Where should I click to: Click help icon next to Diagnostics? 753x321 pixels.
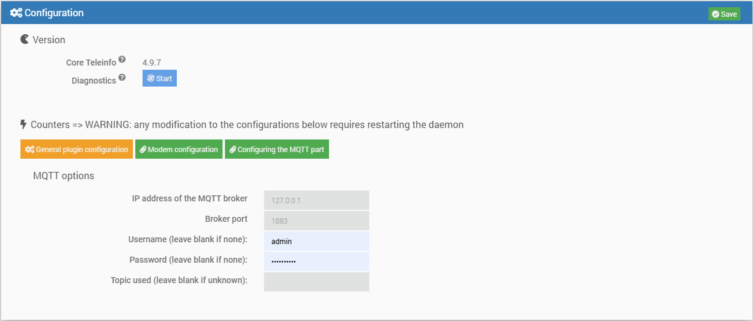tap(122, 78)
